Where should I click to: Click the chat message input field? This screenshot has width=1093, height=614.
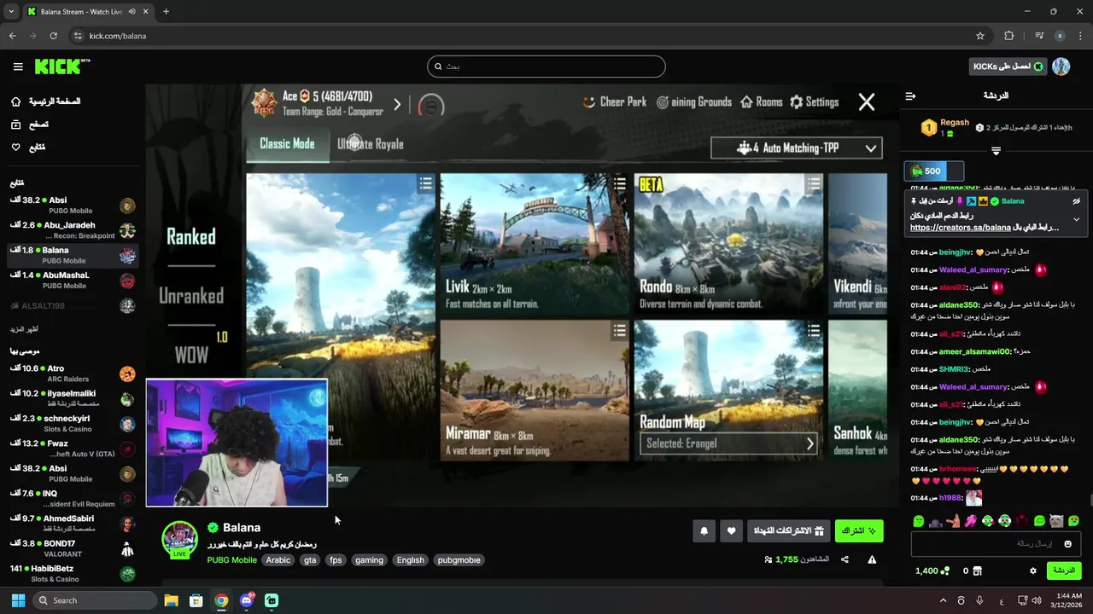click(996, 544)
